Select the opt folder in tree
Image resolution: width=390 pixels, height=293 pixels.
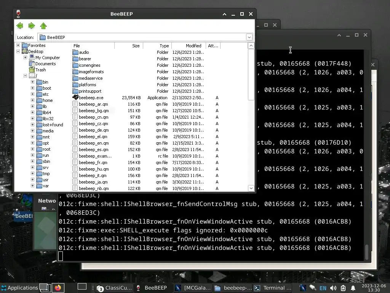pos(46,143)
